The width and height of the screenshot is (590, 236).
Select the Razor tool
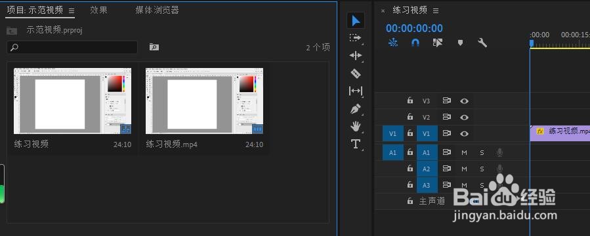(355, 73)
